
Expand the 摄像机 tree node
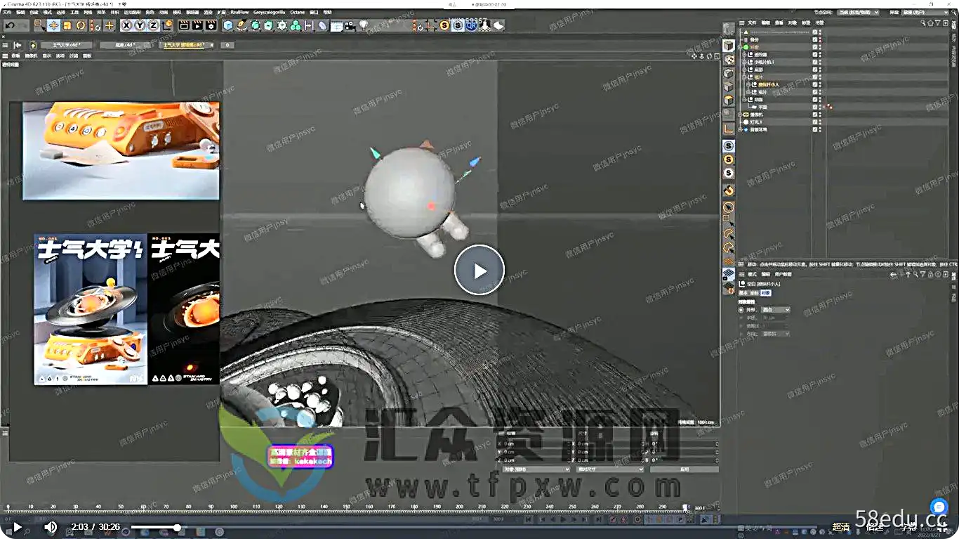(741, 115)
